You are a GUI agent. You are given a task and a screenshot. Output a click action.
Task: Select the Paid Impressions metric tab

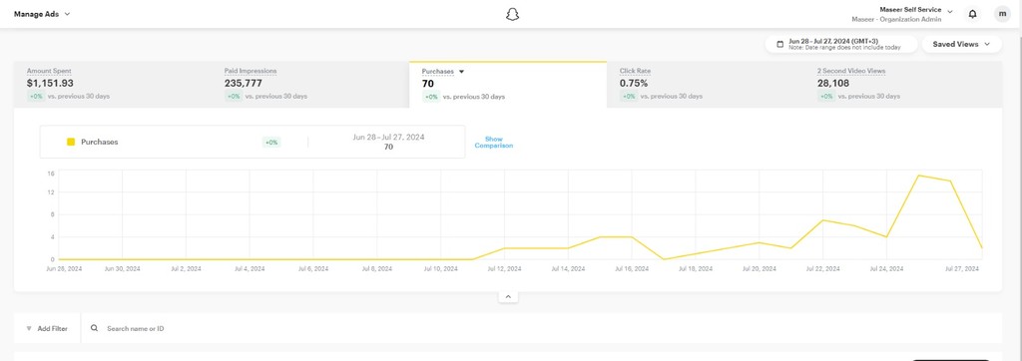pos(310,85)
